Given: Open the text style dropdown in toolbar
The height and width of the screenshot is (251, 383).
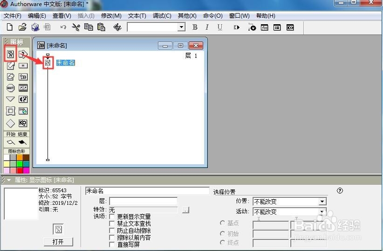Looking at the screenshot, I should point(181,27).
